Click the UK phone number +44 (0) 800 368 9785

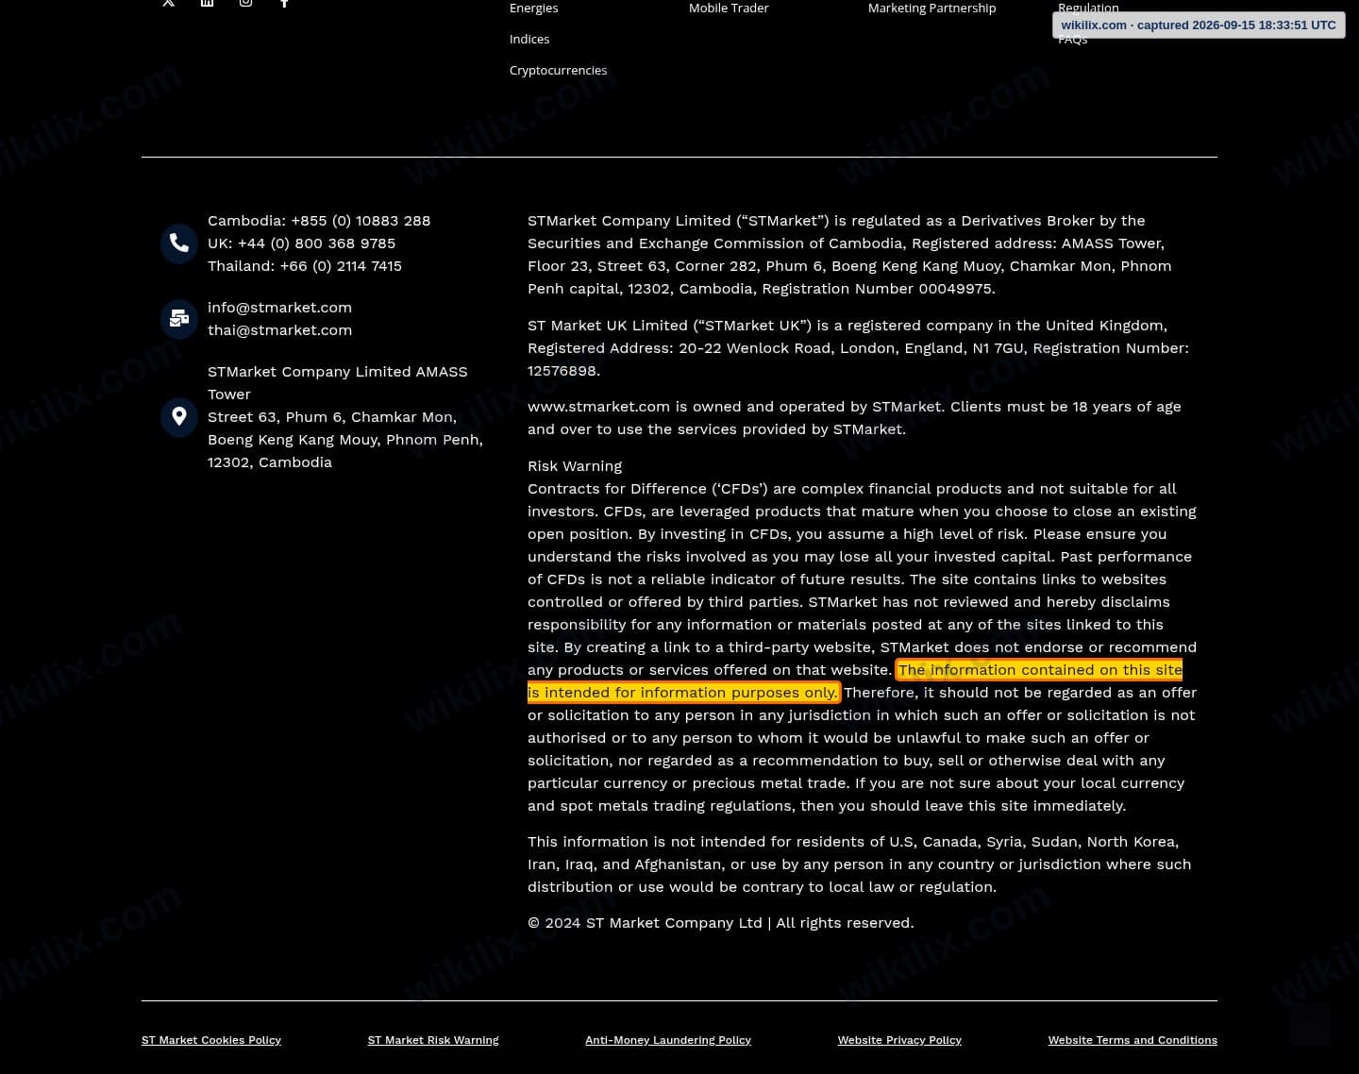(301, 243)
